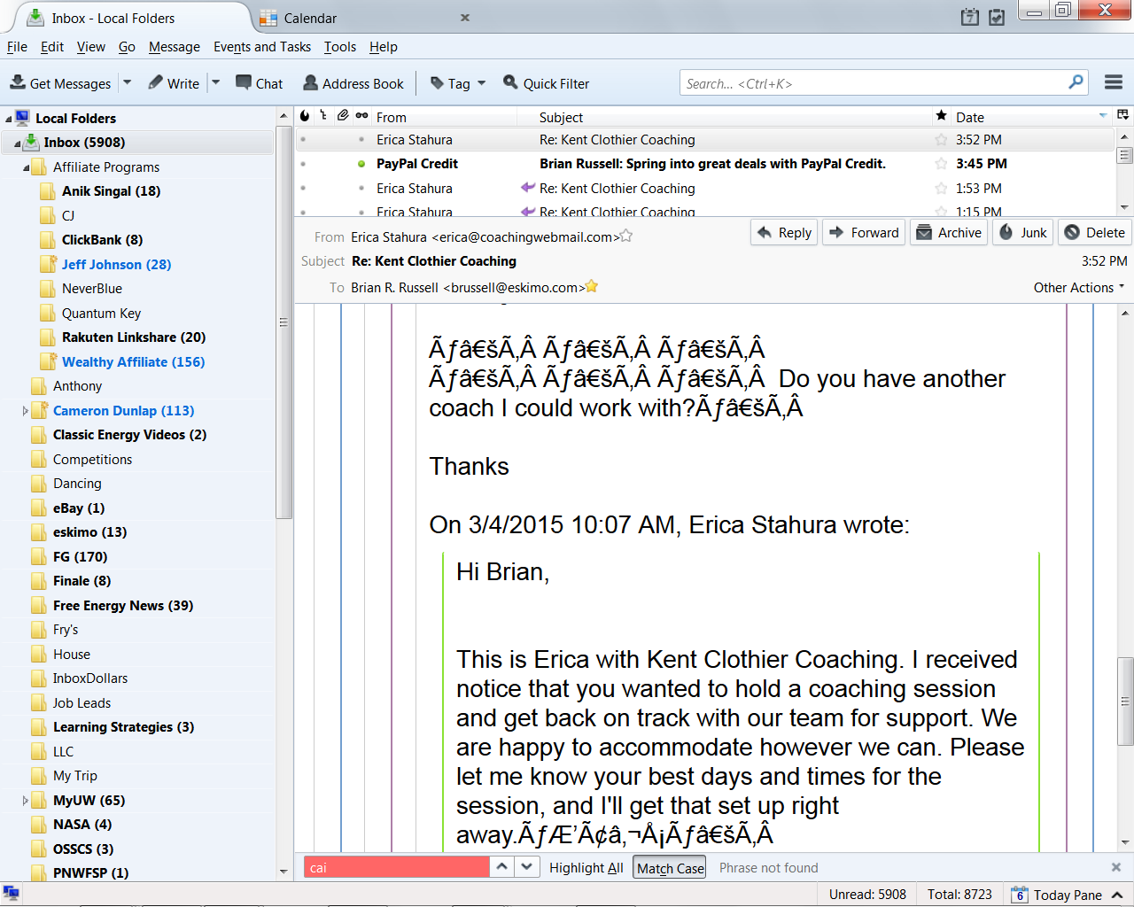
Task: Toggle Highlight All in find bar
Action: coord(586,868)
